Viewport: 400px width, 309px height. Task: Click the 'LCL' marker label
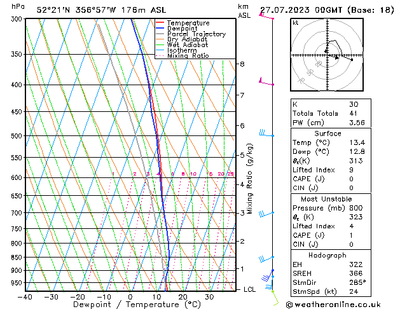click(249, 289)
